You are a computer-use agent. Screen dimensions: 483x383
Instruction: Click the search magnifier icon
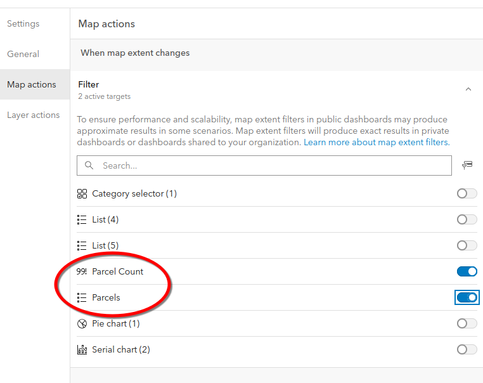(x=89, y=166)
